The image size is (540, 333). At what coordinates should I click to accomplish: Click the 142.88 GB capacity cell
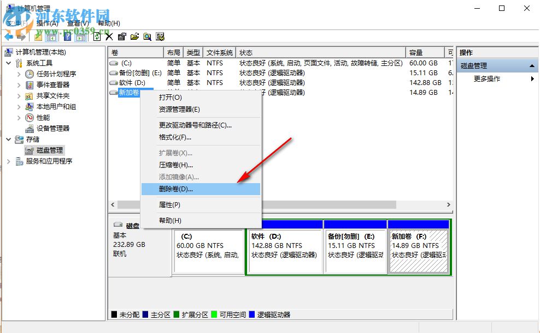pos(425,83)
